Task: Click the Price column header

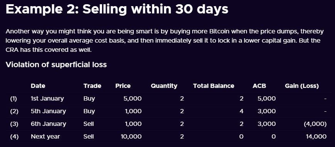Action: [x=123, y=86]
